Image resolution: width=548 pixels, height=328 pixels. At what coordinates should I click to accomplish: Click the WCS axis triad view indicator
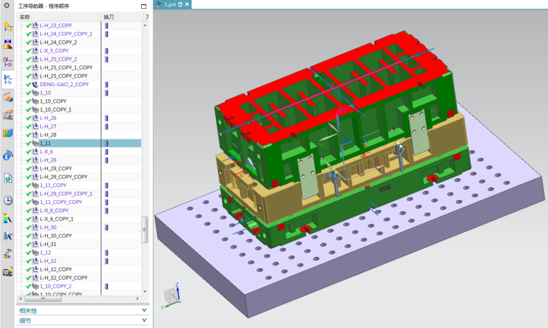pos(171,295)
